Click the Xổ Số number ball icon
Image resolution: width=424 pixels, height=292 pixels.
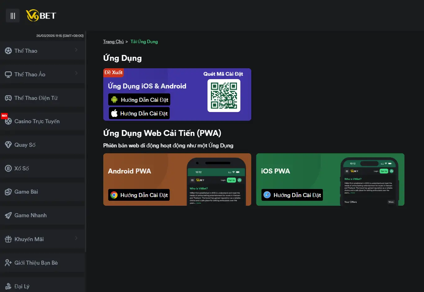[x=8, y=168]
